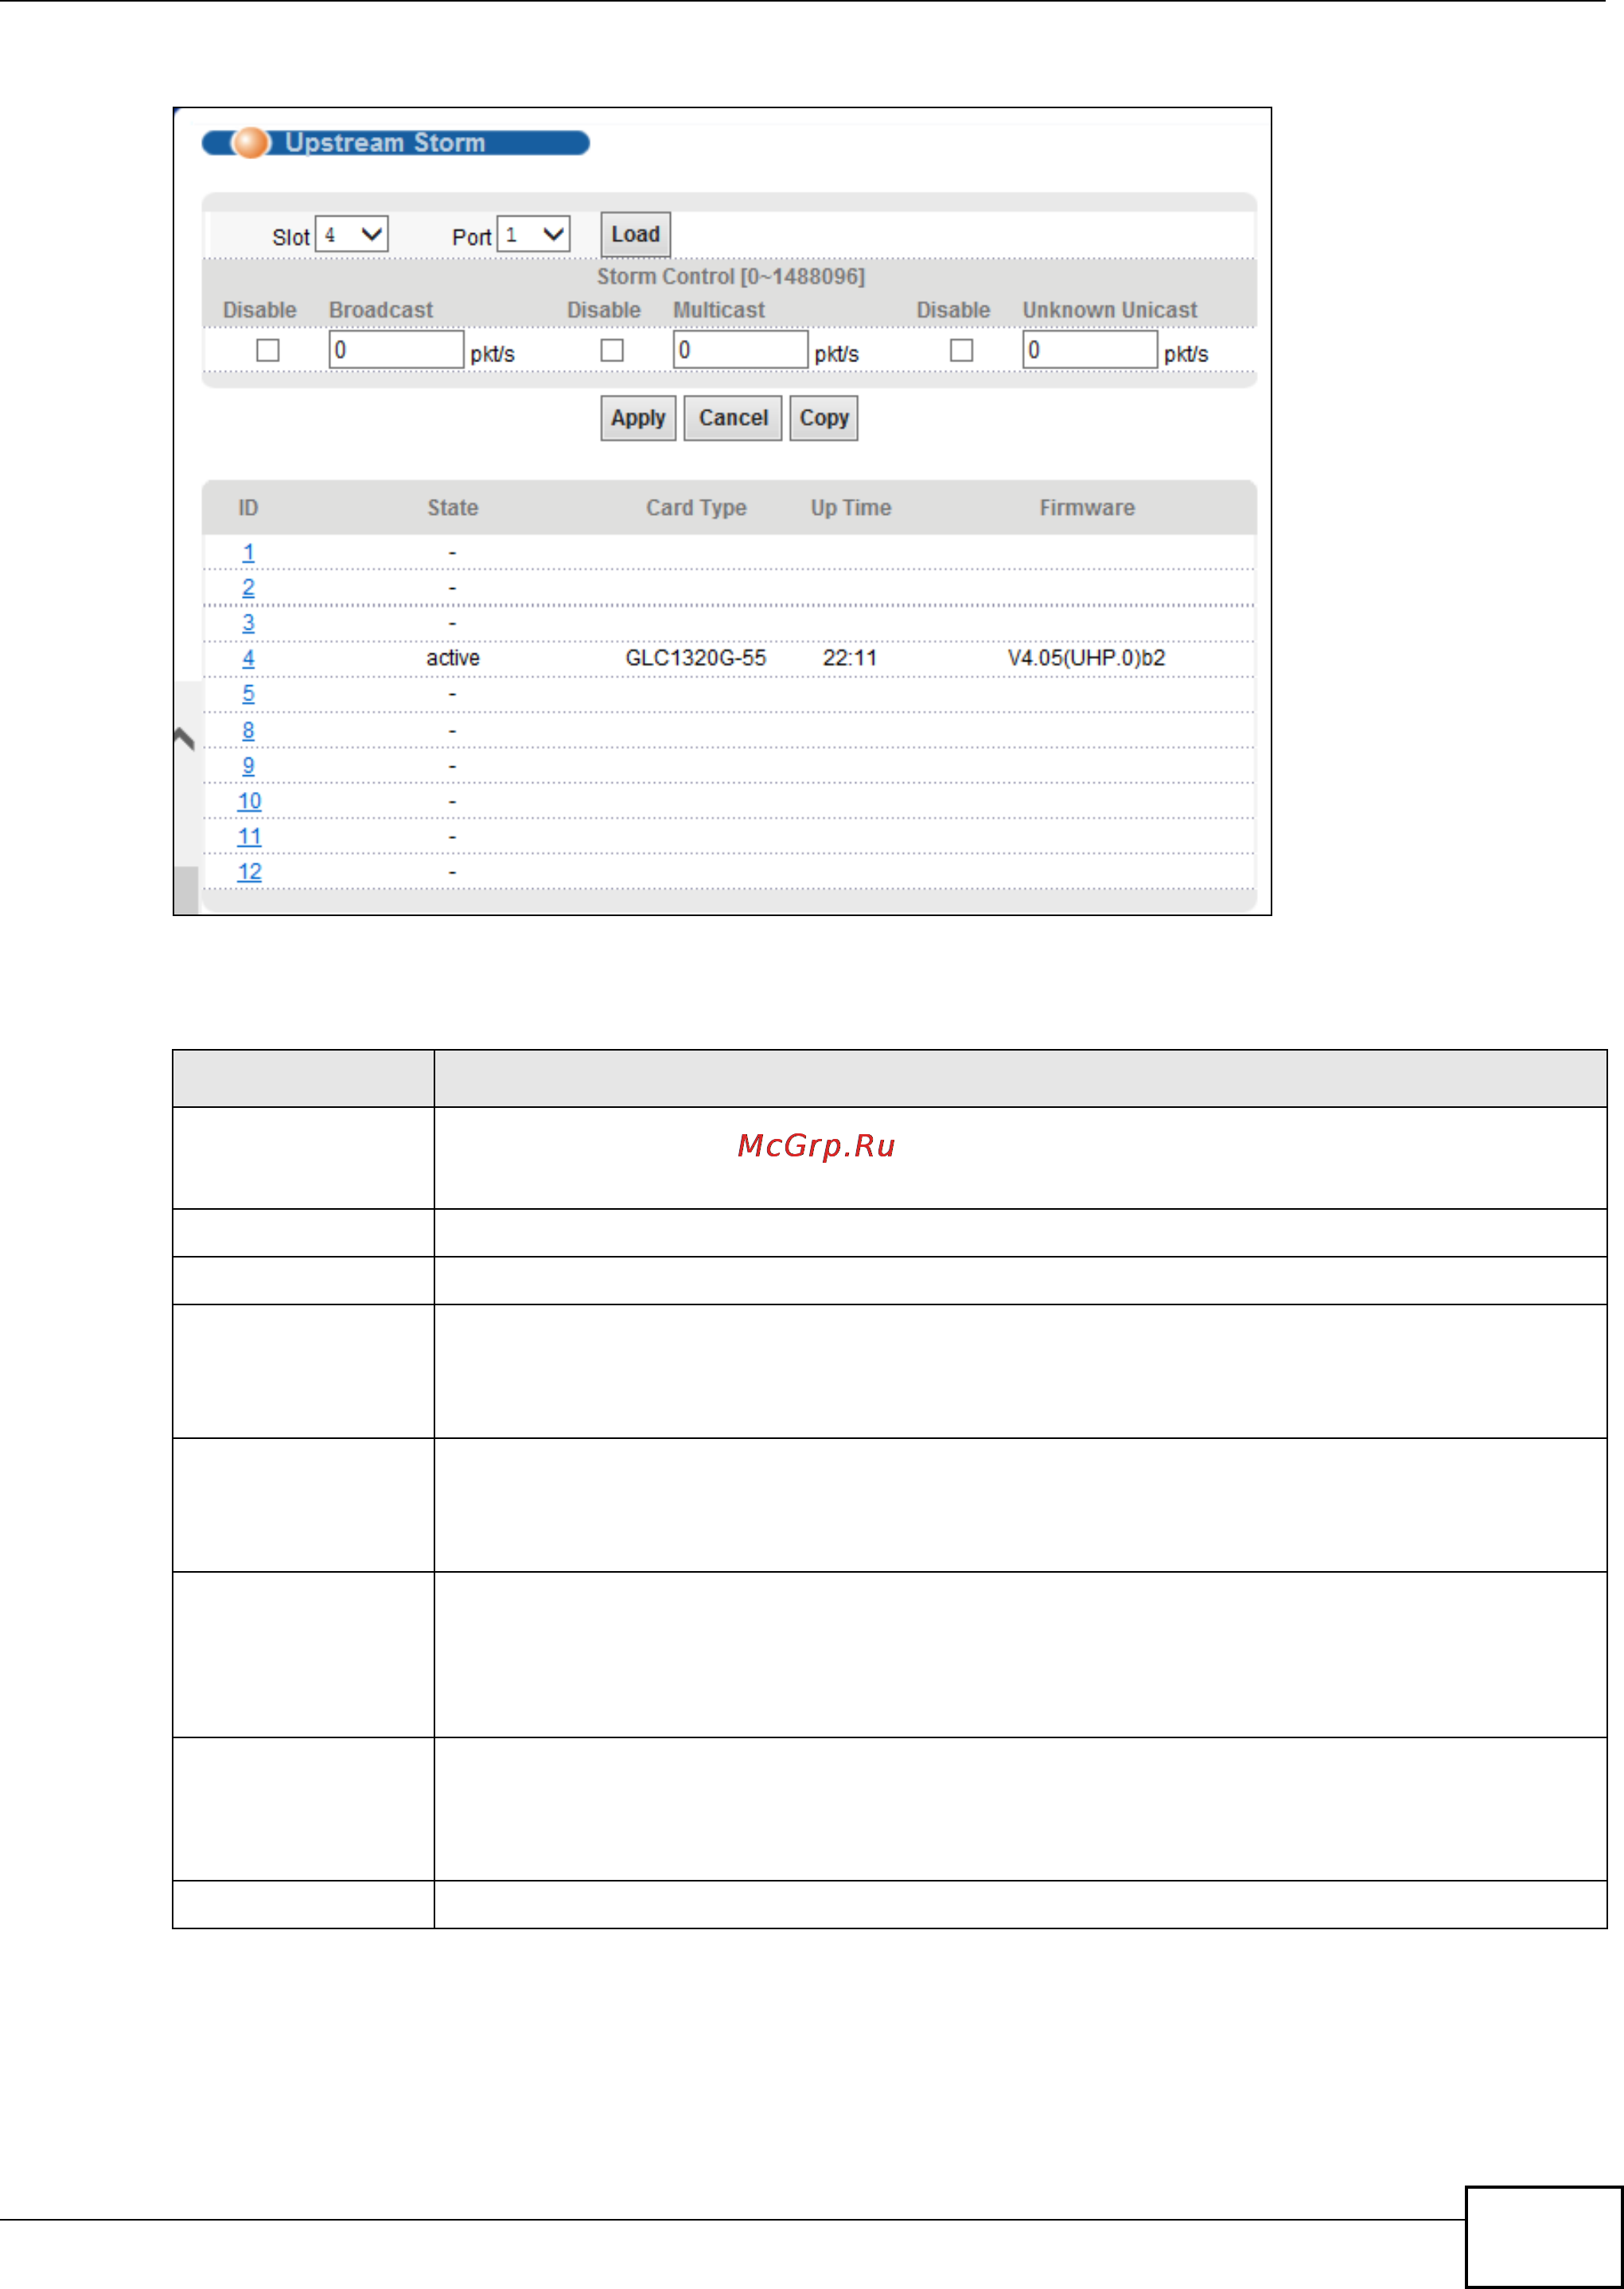This screenshot has height=2289, width=1624.
Task: Click the orange Upstream Storm orb icon
Action: [251, 143]
